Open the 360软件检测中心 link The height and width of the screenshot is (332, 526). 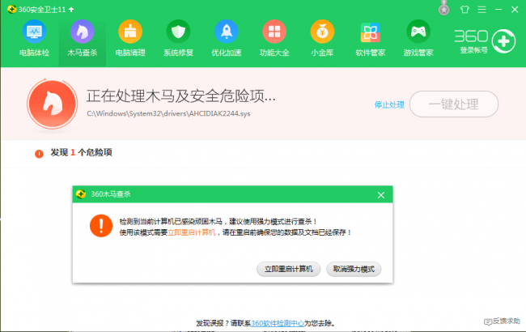[278, 323]
